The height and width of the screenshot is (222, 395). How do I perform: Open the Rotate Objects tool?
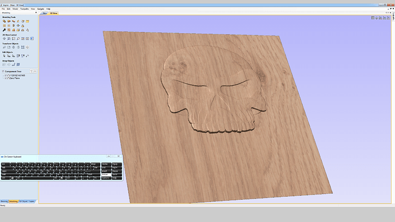click(x=13, y=47)
